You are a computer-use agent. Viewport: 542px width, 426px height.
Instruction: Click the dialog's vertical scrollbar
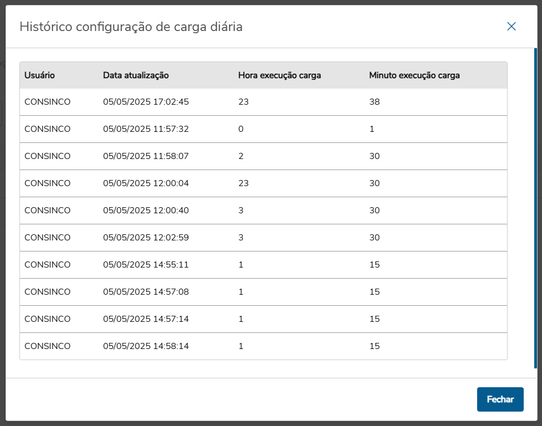coord(535,208)
